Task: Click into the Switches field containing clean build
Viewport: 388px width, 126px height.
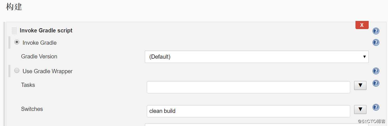Action: pos(248,111)
